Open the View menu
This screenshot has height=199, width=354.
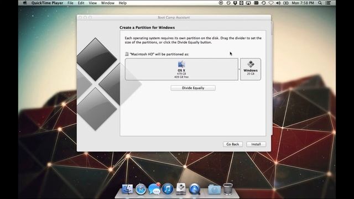tap(92, 3)
